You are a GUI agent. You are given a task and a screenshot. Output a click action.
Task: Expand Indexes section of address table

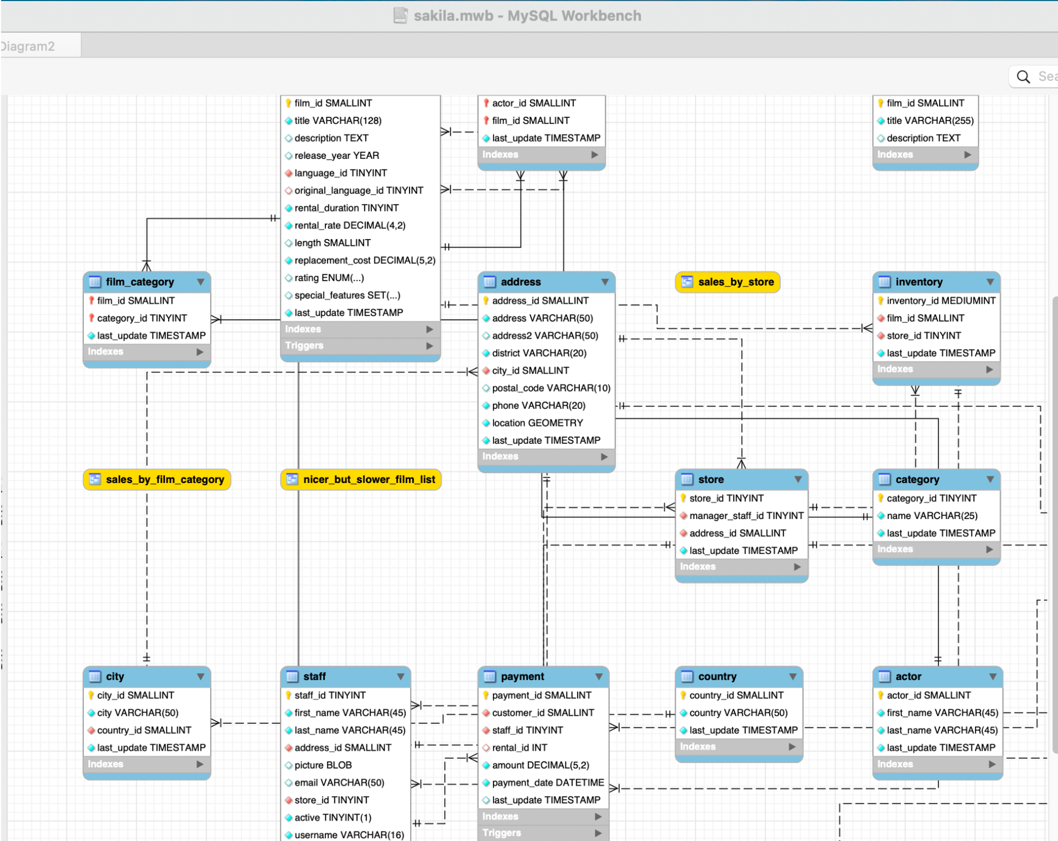tap(604, 456)
